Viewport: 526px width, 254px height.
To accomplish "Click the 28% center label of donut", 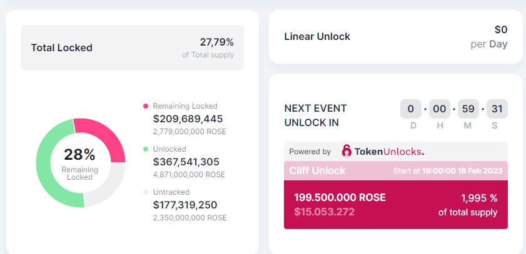I will click(79, 155).
